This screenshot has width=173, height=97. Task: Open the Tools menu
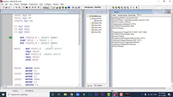point(41,4)
